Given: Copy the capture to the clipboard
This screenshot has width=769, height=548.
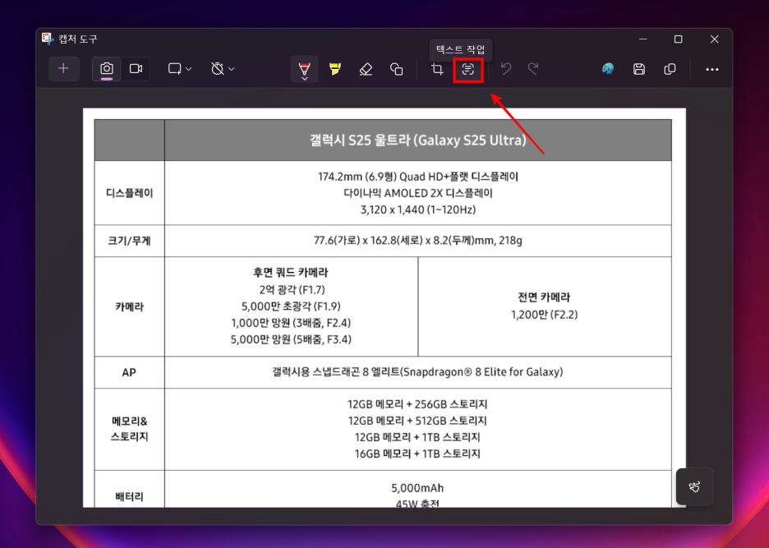Looking at the screenshot, I should pos(670,69).
